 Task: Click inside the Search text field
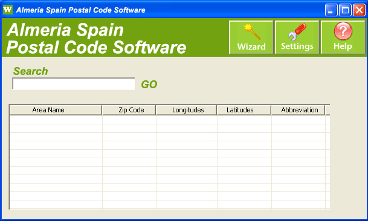74,84
